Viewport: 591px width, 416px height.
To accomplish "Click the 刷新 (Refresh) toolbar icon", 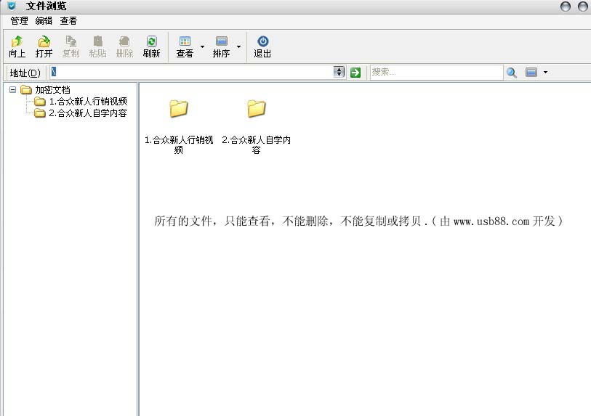I will (x=151, y=43).
